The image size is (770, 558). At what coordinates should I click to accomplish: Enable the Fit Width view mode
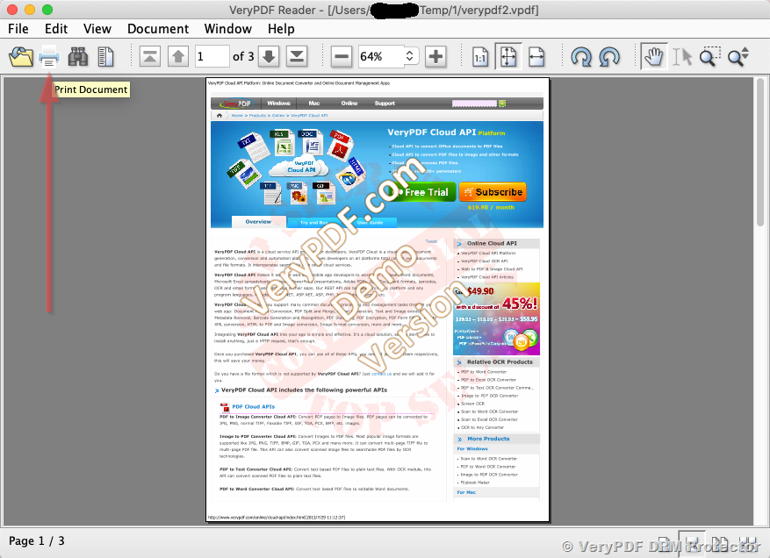[x=536, y=57]
